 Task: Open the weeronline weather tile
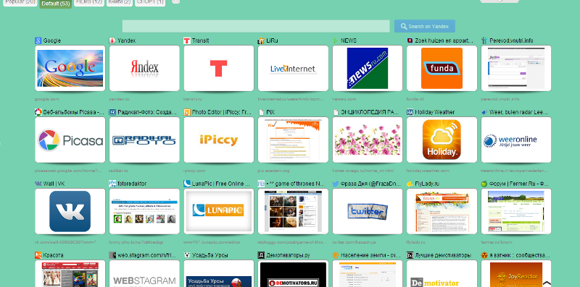516,140
